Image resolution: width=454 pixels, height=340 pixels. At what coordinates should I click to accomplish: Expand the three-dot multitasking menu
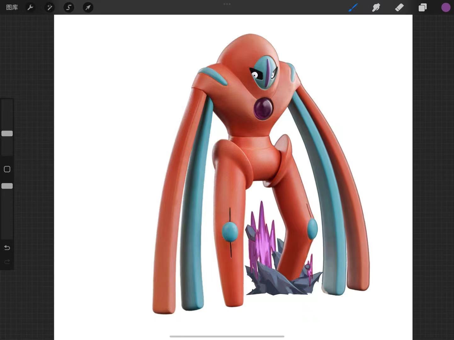(227, 4)
